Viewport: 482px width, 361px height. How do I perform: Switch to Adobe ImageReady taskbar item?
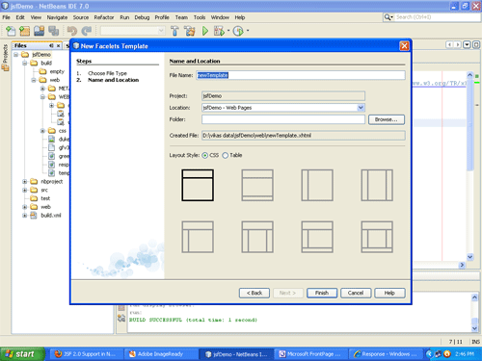160,354
